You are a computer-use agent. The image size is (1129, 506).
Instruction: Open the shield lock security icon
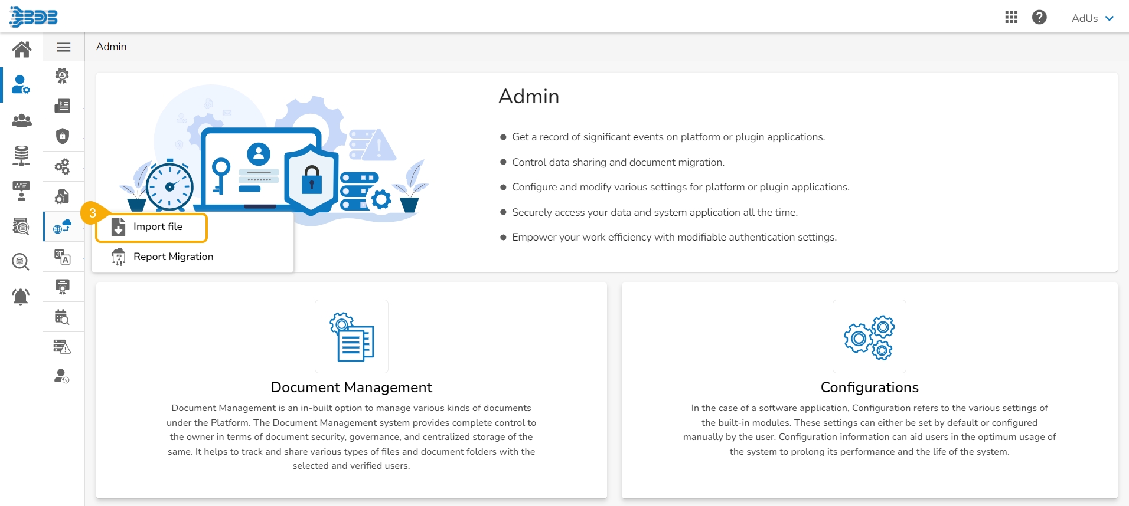pos(62,136)
